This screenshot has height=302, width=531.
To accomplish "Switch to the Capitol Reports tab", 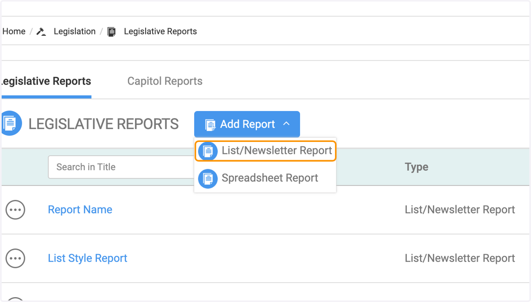I will pyautogui.click(x=165, y=81).
